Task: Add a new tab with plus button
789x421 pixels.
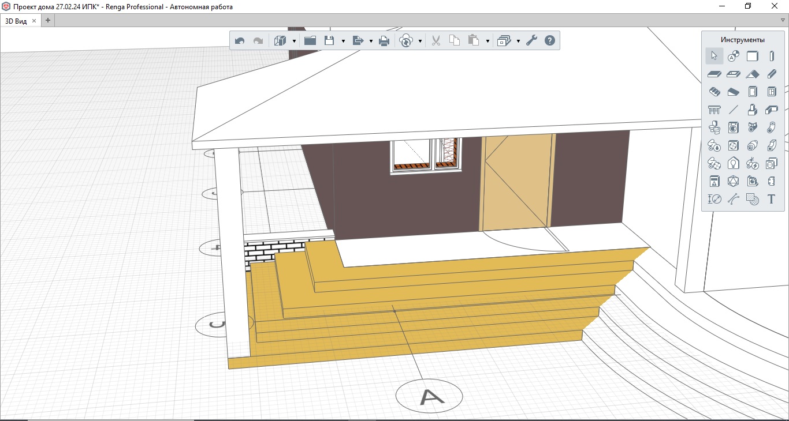Action: [x=48, y=20]
